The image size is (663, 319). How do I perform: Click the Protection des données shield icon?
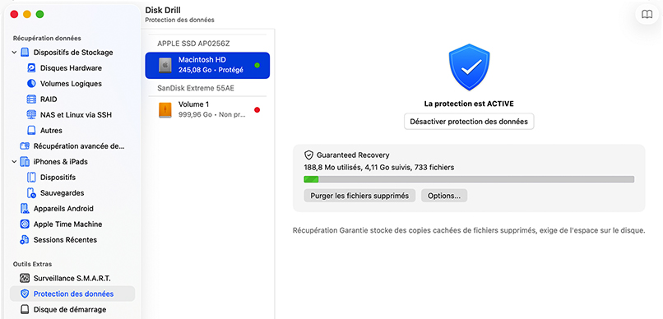[25, 294]
